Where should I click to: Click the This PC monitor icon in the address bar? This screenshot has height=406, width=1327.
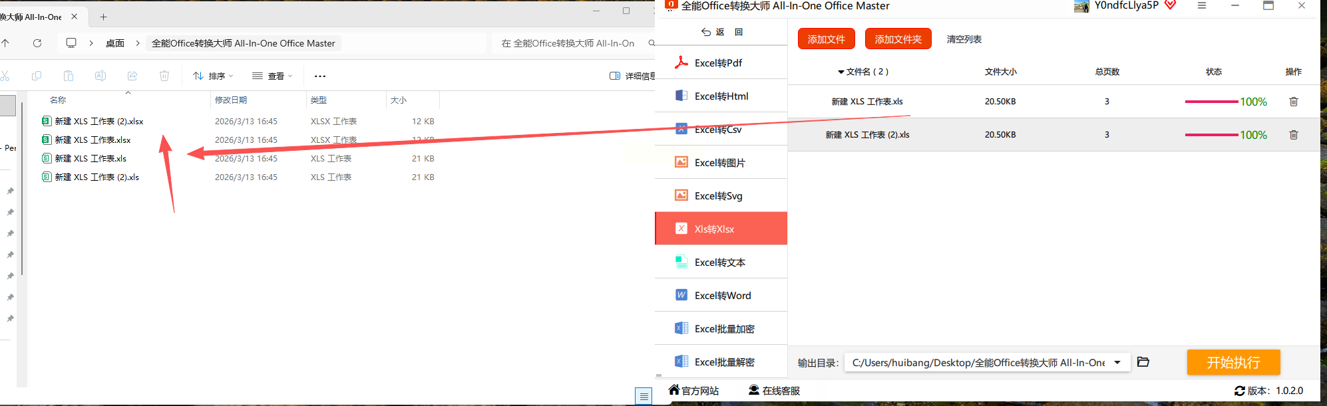pyautogui.click(x=71, y=43)
